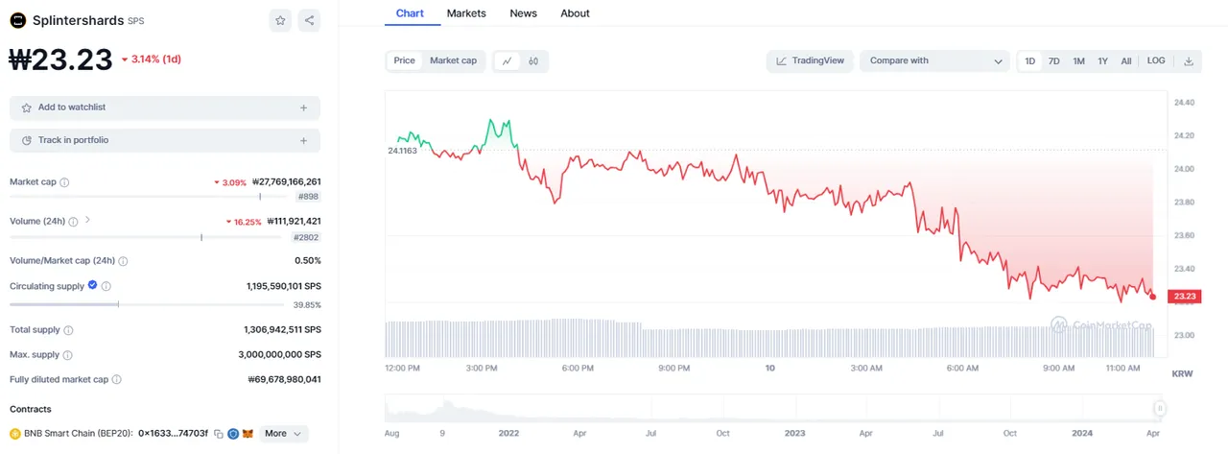Open the Total supply info icon
Image resolution: width=1228 pixels, height=454 pixels.
click(x=68, y=330)
